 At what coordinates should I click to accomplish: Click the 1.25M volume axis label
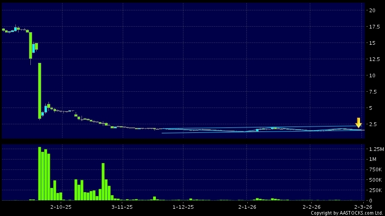(x=376, y=149)
